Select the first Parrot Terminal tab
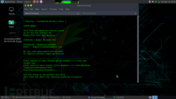This screenshot has width=176, height=99. coord(52,13)
